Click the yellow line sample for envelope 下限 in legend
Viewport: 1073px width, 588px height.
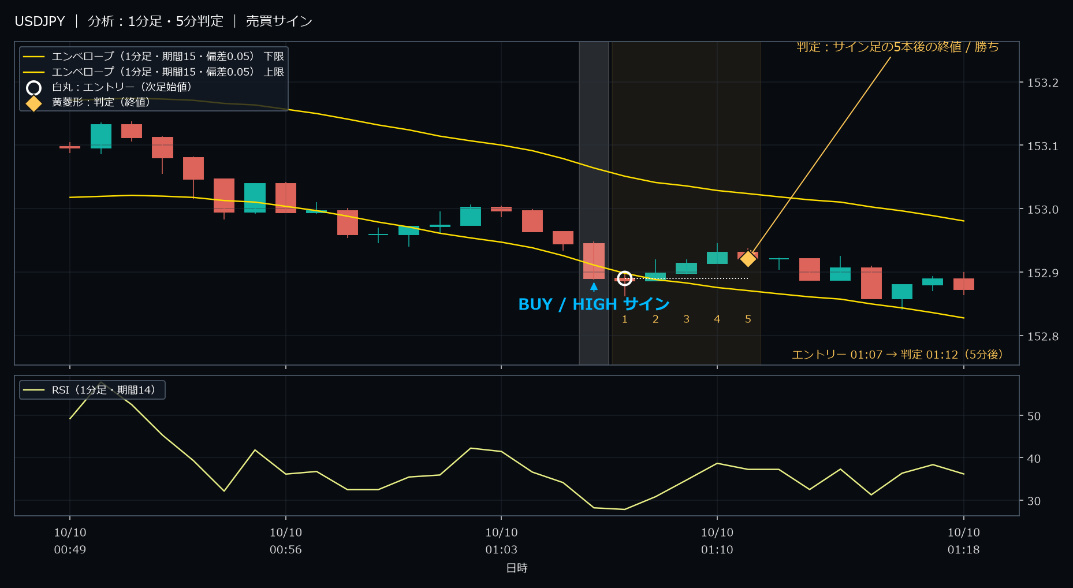tap(33, 57)
